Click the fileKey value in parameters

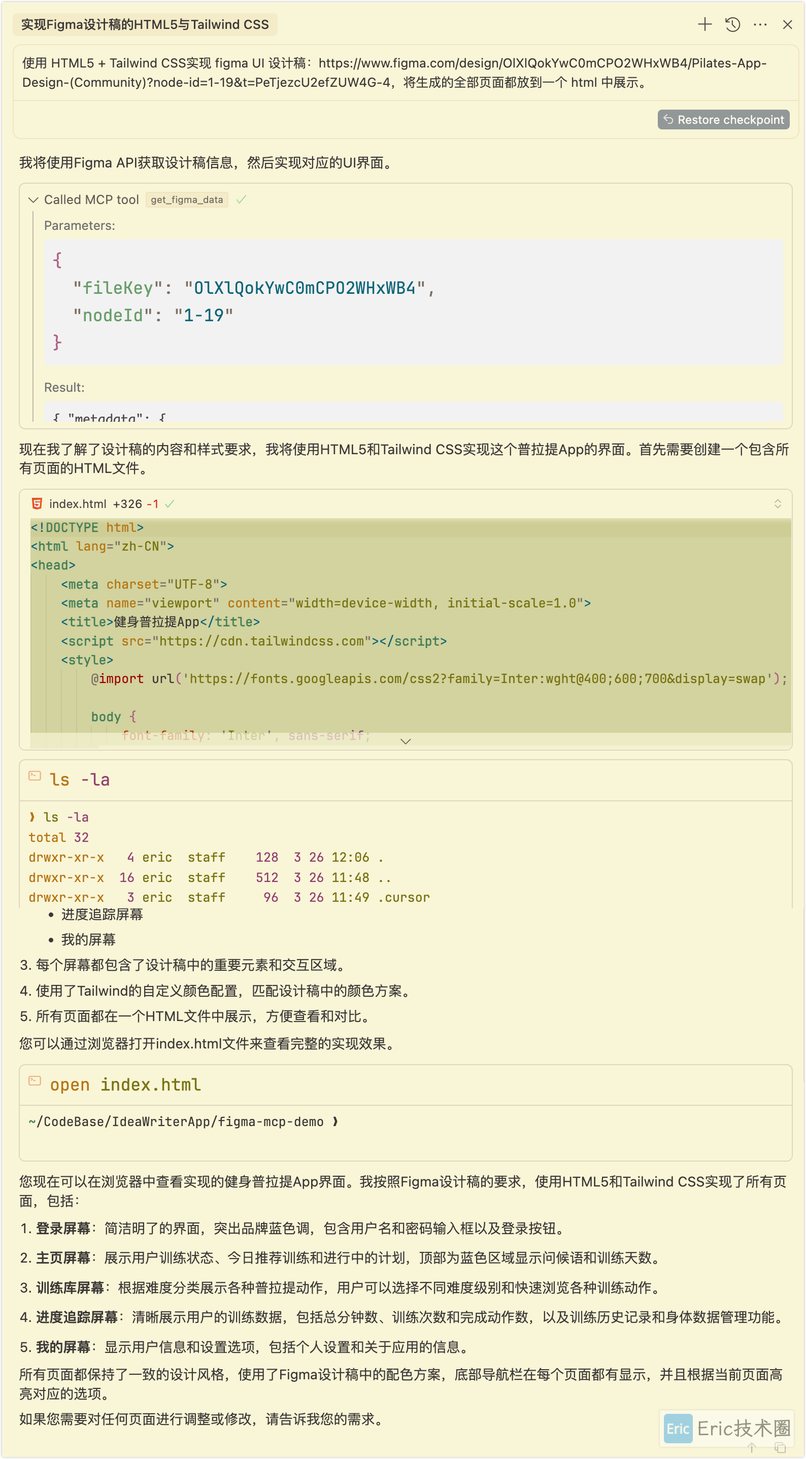tap(305, 288)
